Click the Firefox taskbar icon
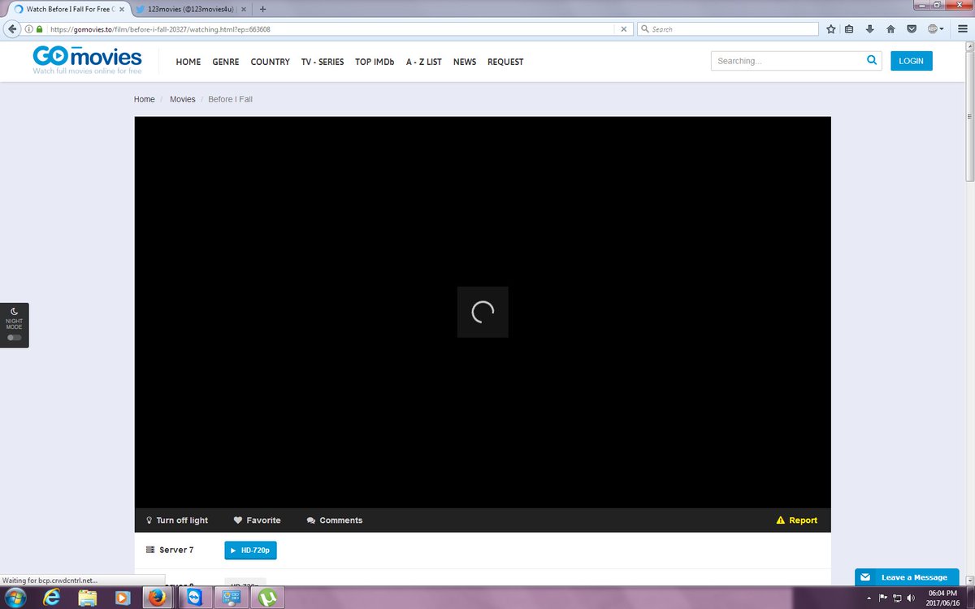This screenshot has width=975, height=609. pyautogui.click(x=156, y=598)
